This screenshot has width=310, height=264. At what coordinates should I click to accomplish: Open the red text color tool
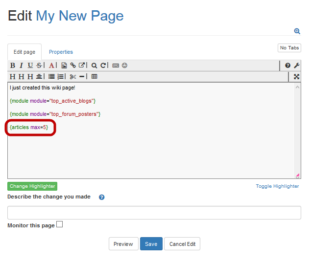click(x=51, y=66)
